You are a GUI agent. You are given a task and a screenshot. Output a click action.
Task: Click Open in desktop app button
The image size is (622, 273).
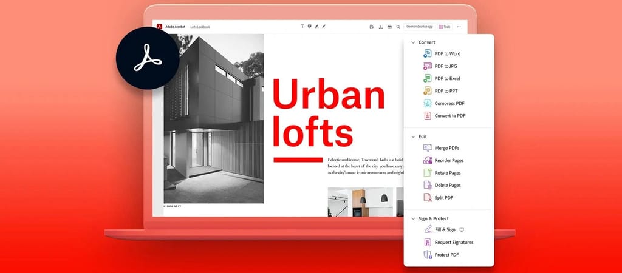click(419, 27)
